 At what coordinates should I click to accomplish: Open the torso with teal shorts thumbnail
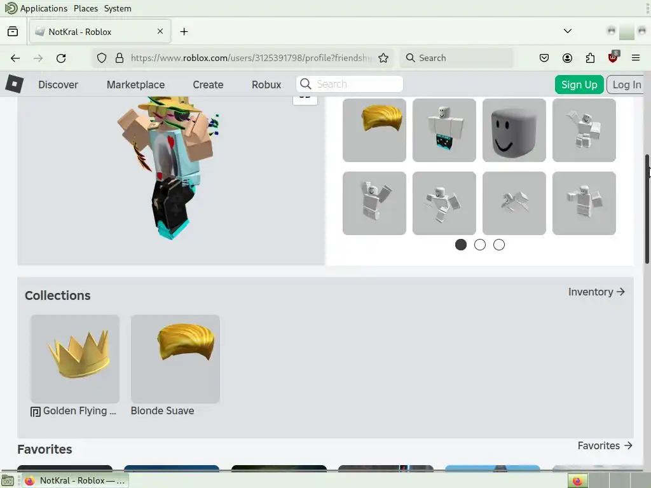[444, 130]
